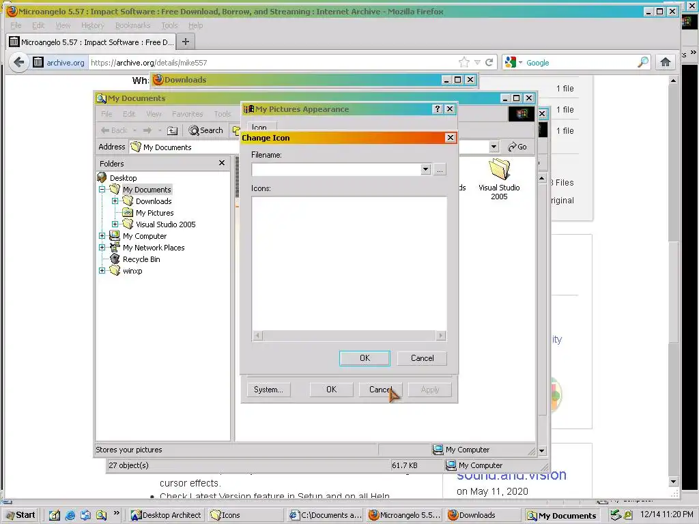Click the Go button beside Address bar
699x524 pixels.
[517, 147]
